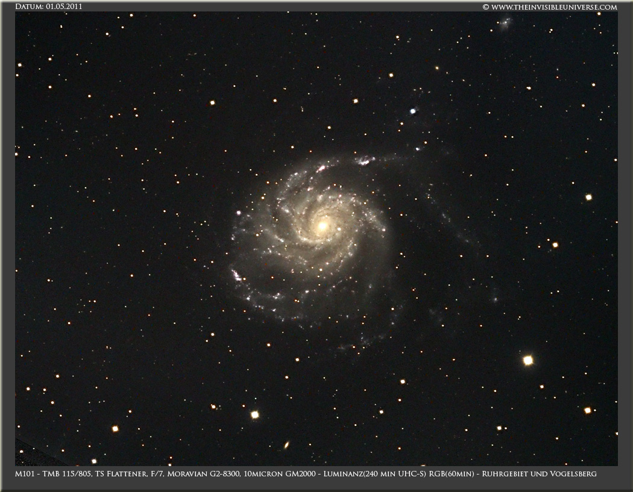
Task: Open the www.theinvisibleuniverse.com copyright link
Action: click(549, 7)
